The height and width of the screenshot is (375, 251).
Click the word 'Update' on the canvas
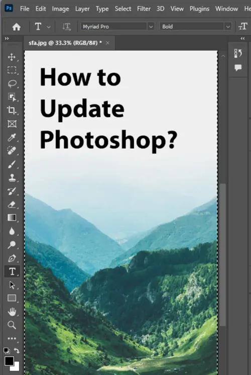[x=82, y=110]
